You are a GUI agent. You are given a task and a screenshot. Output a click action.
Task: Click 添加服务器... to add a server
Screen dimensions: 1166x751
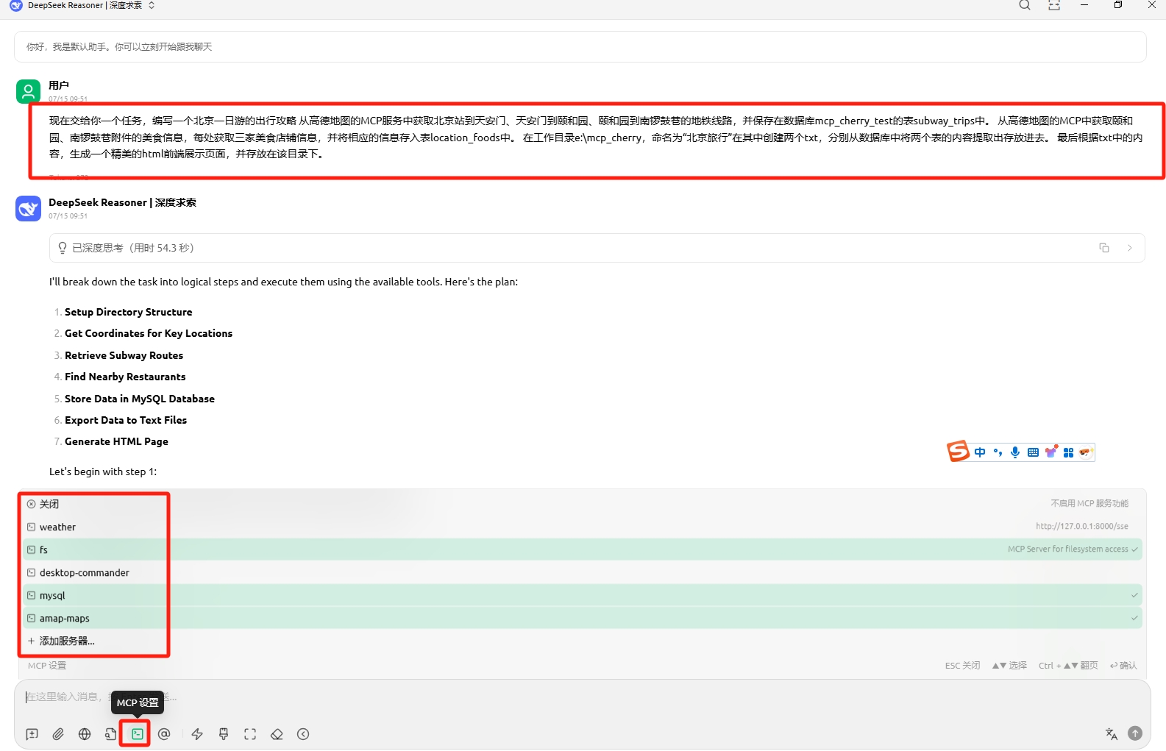[581, 641]
